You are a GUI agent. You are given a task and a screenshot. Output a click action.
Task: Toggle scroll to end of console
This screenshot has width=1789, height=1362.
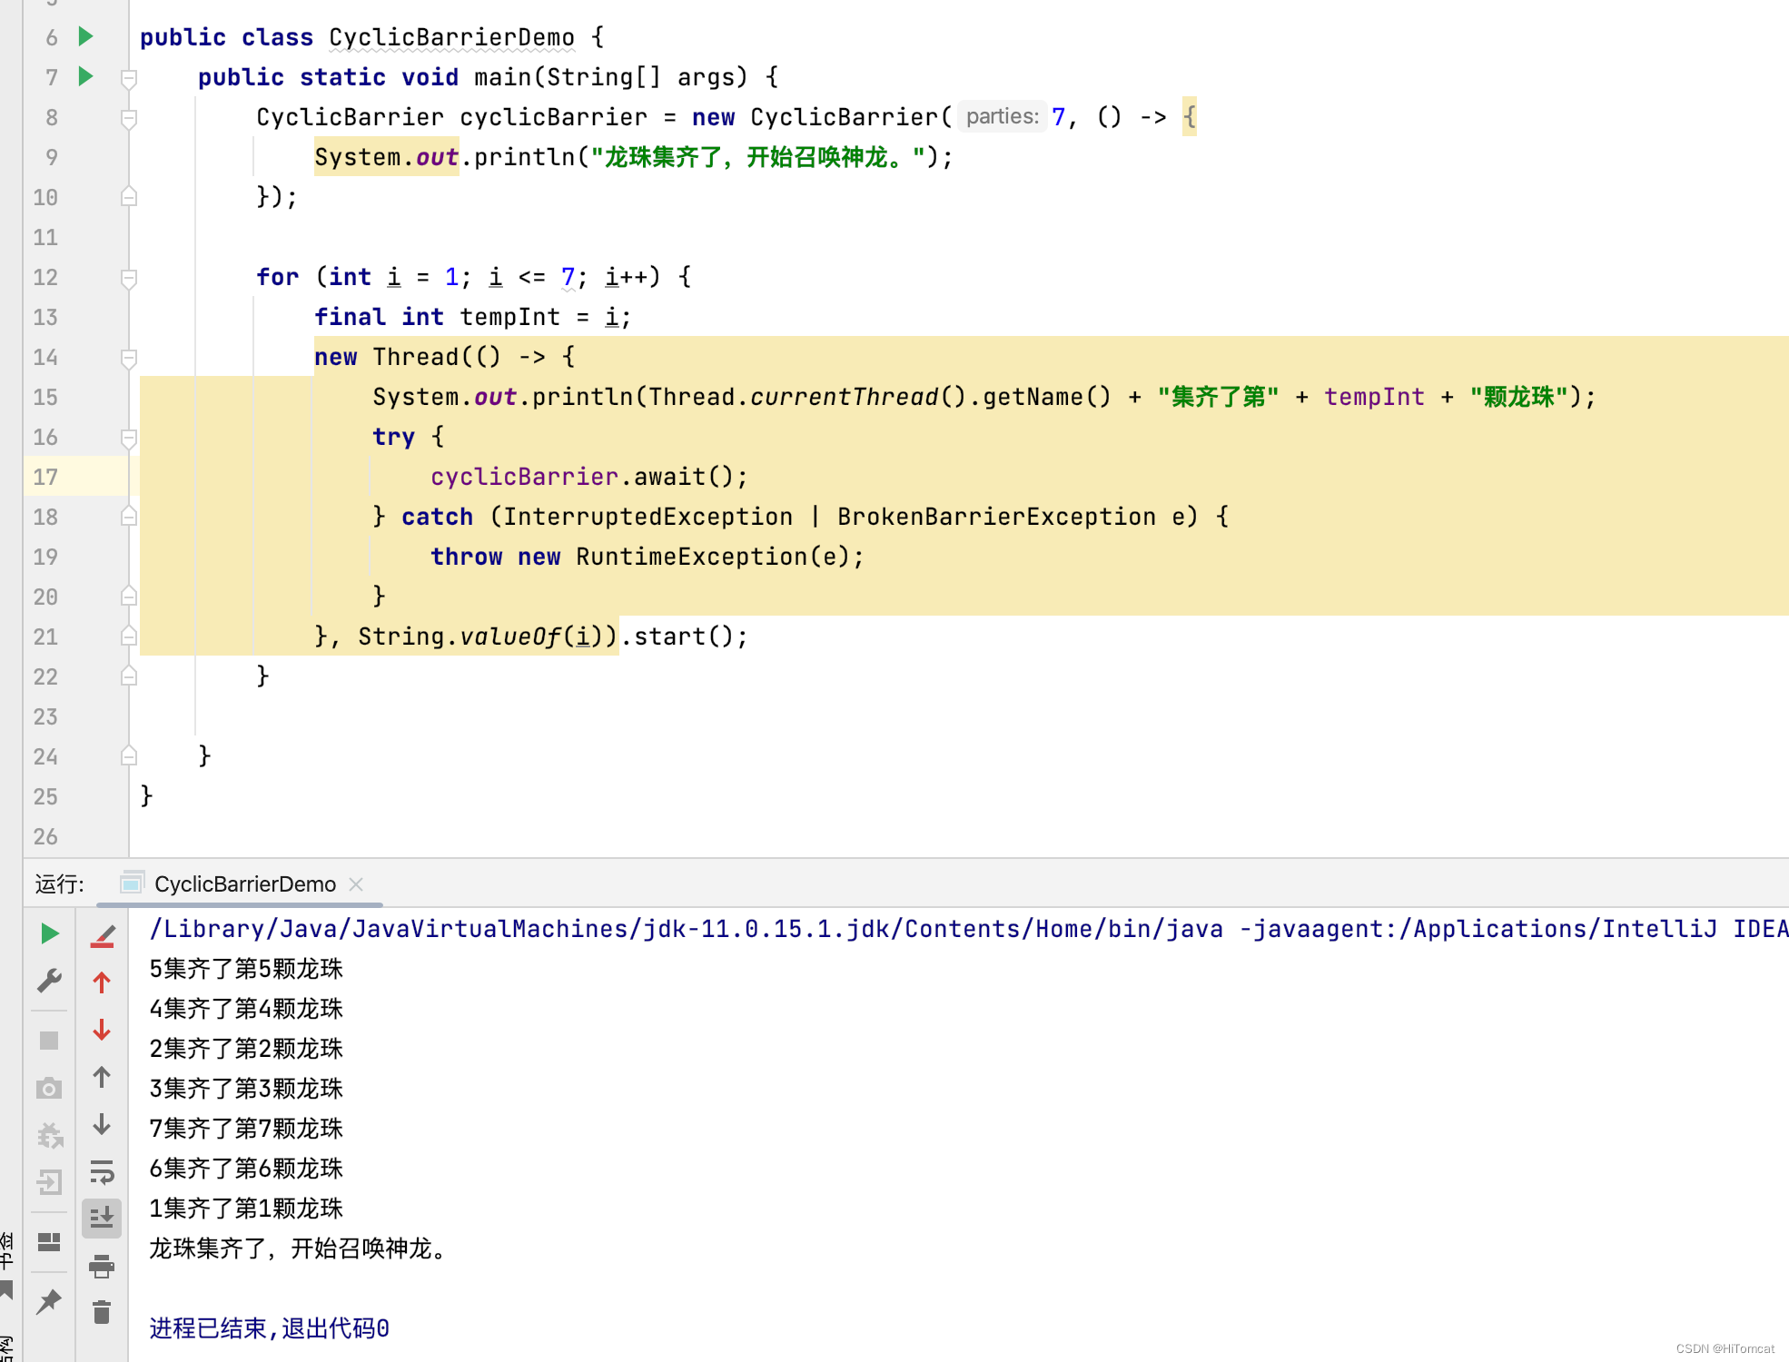(x=102, y=1218)
